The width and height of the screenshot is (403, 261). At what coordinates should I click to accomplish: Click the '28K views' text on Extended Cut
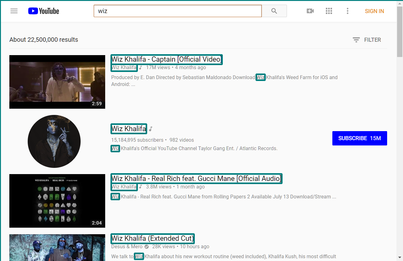pyautogui.click(x=164, y=247)
